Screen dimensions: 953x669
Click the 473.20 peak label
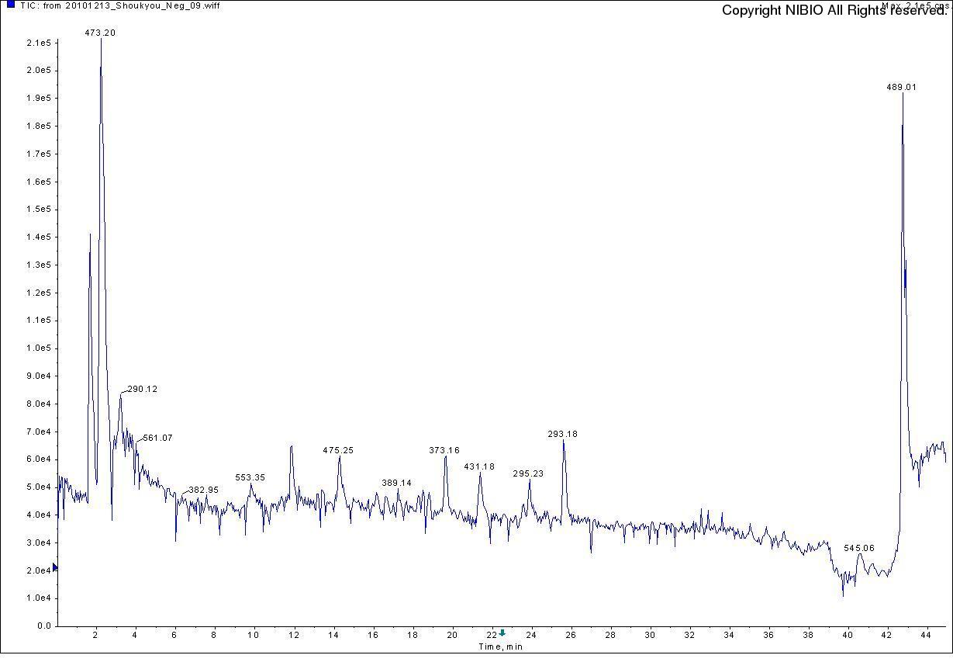coord(100,33)
